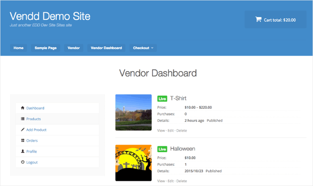Click the Profile person icon in sidebar
313x186 pixels.
coord(23,151)
